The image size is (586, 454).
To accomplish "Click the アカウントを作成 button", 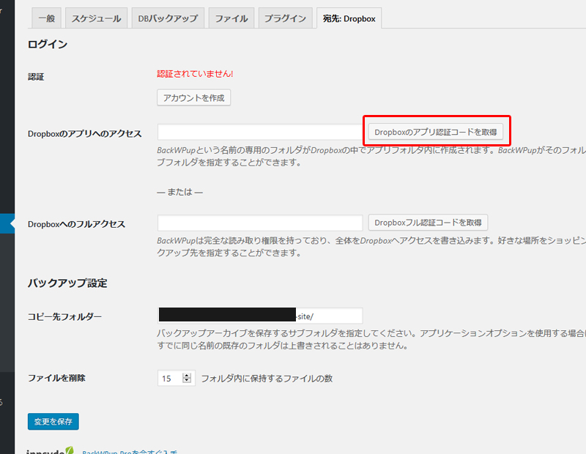I will point(193,98).
